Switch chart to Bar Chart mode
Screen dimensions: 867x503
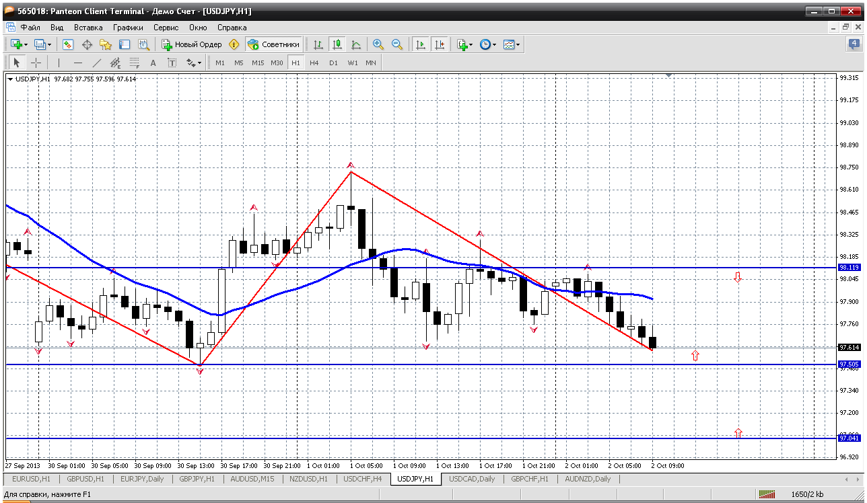coord(318,44)
